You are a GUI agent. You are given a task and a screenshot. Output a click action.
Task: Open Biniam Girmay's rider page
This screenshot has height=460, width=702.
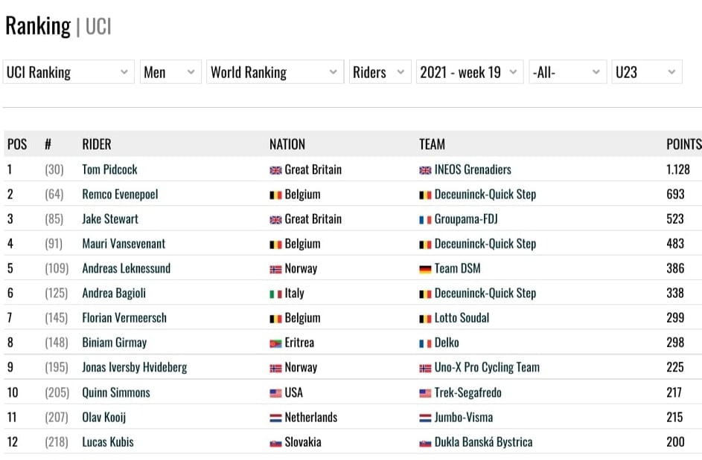coord(114,343)
